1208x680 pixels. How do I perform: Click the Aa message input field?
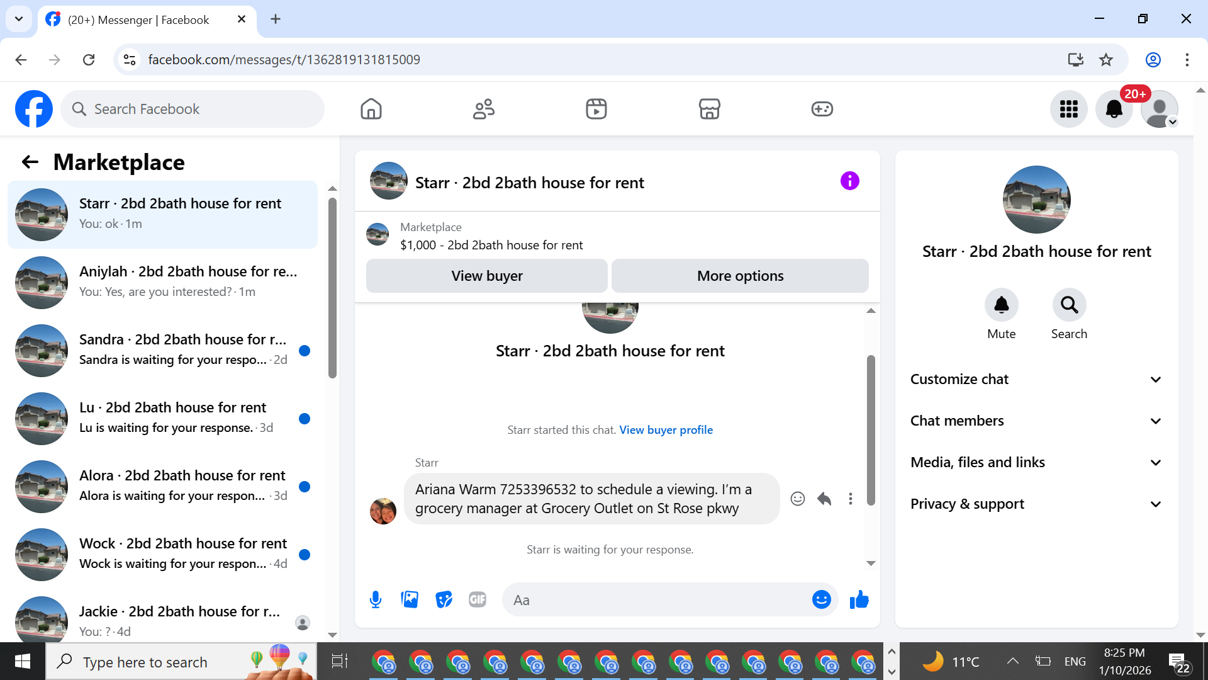(x=654, y=600)
